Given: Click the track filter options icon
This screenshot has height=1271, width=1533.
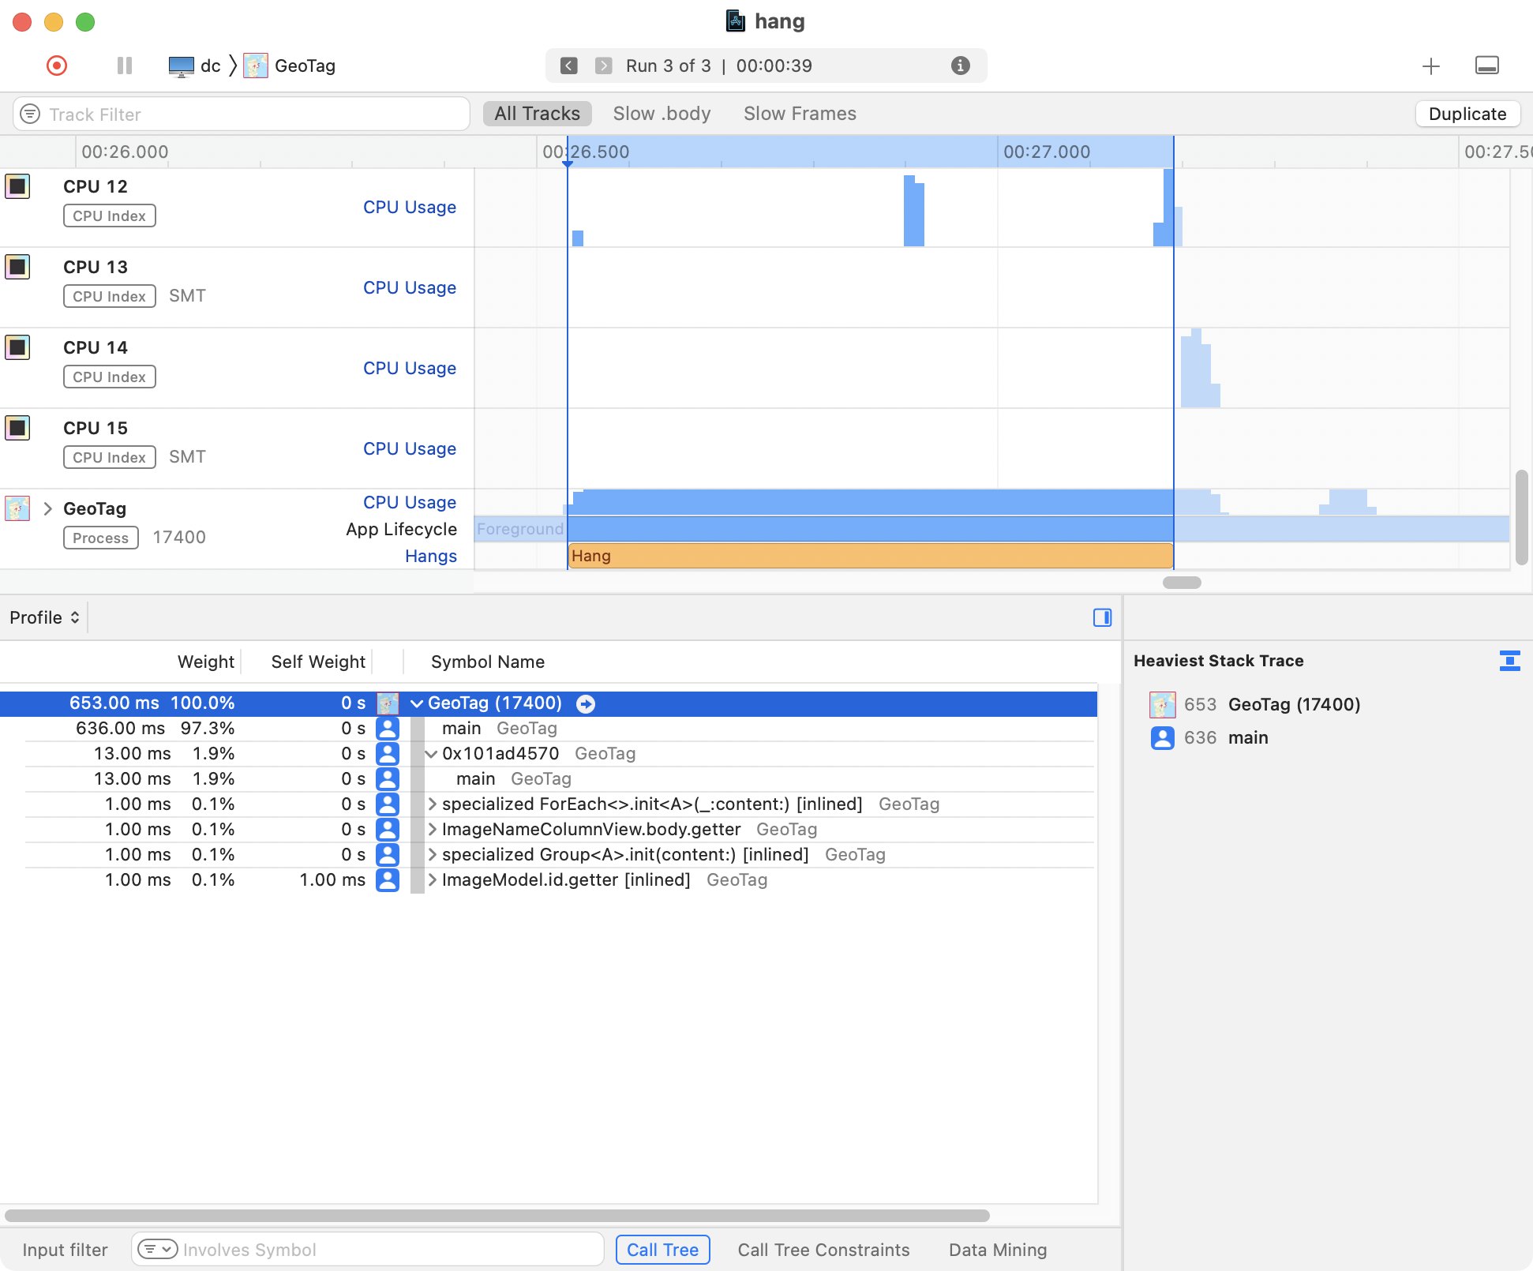Looking at the screenshot, I should point(30,114).
